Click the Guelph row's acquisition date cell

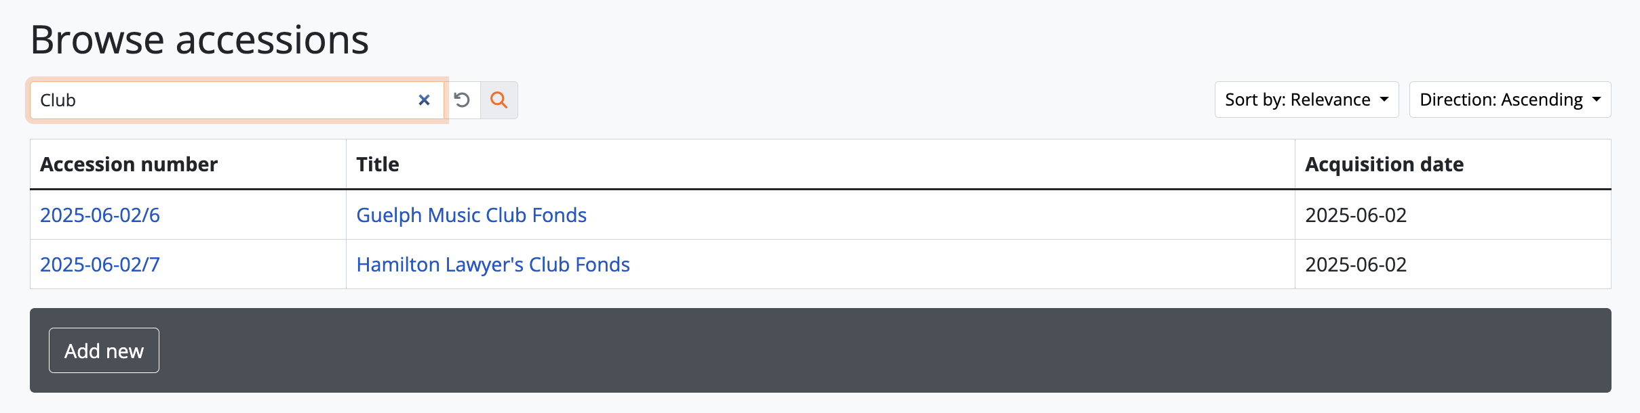click(1356, 215)
